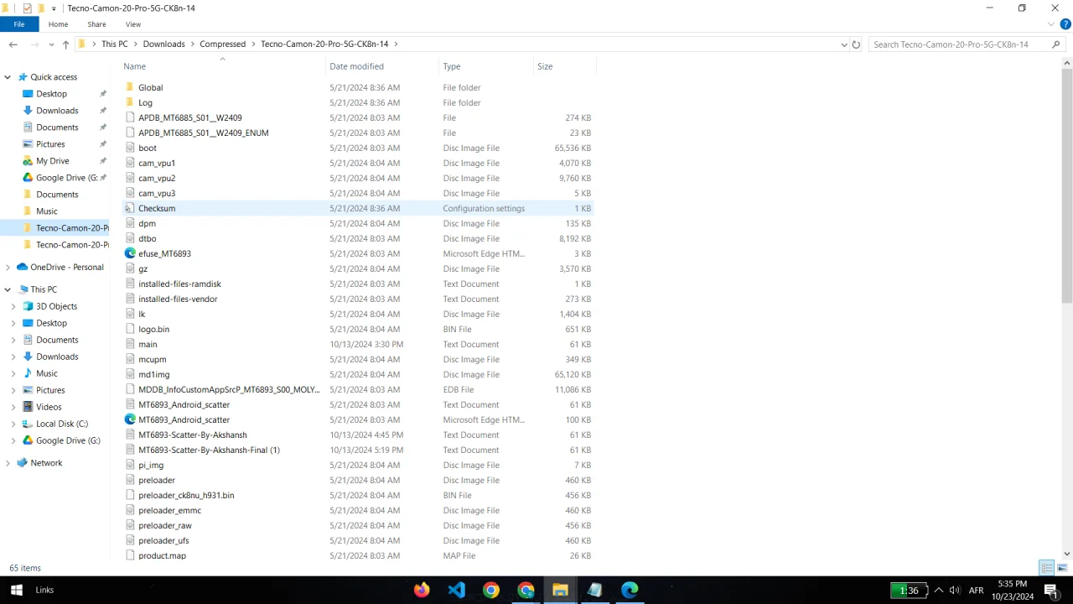Viewport: 1073px width, 604px height.
Task: Expand the ribbon with the chevron
Action: tap(1051, 24)
